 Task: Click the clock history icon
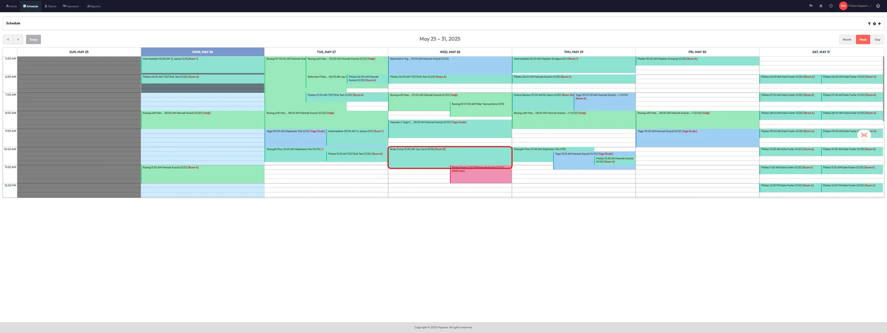(831, 6)
